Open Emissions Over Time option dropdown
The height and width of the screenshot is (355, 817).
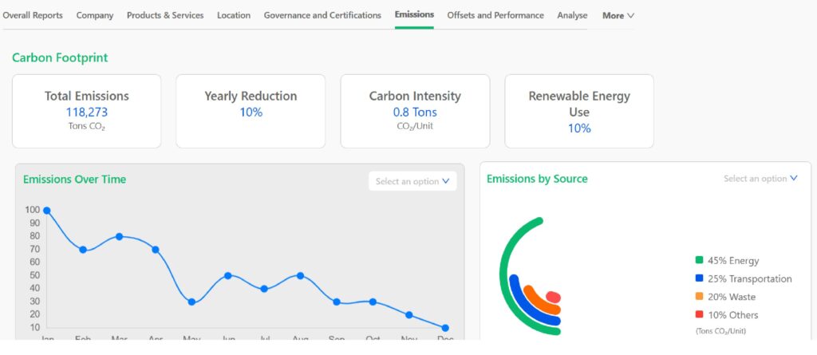click(x=412, y=181)
